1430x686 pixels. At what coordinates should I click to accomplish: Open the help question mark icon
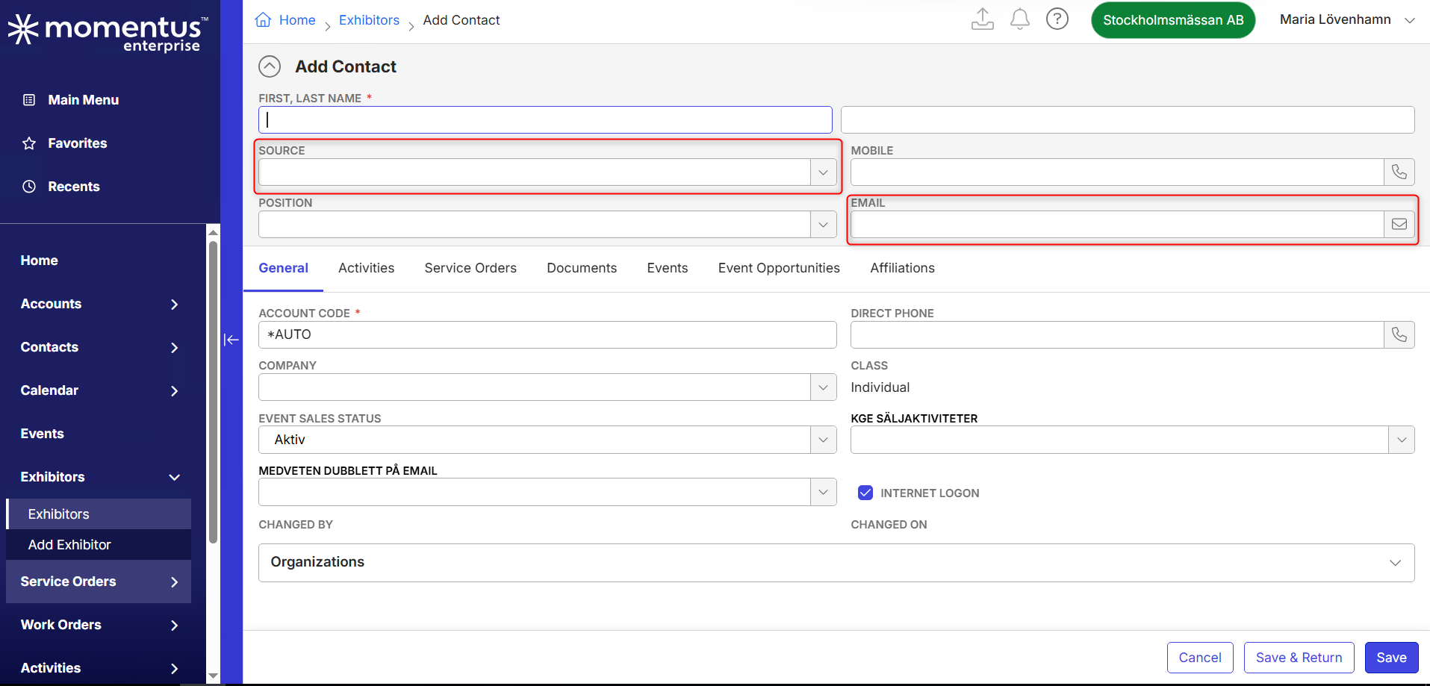(1057, 19)
